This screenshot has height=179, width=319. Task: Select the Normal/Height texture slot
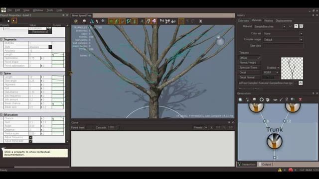pyautogui.click(x=249, y=63)
